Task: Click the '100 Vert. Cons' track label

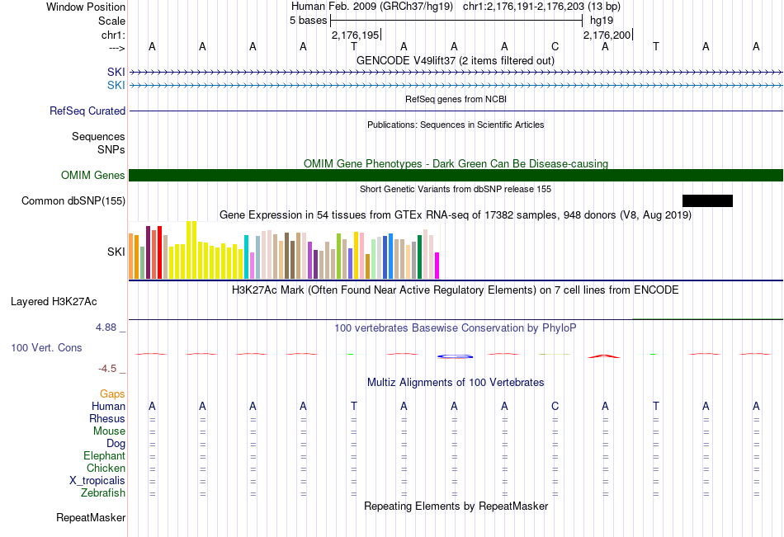Action: (x=46, y=347)
